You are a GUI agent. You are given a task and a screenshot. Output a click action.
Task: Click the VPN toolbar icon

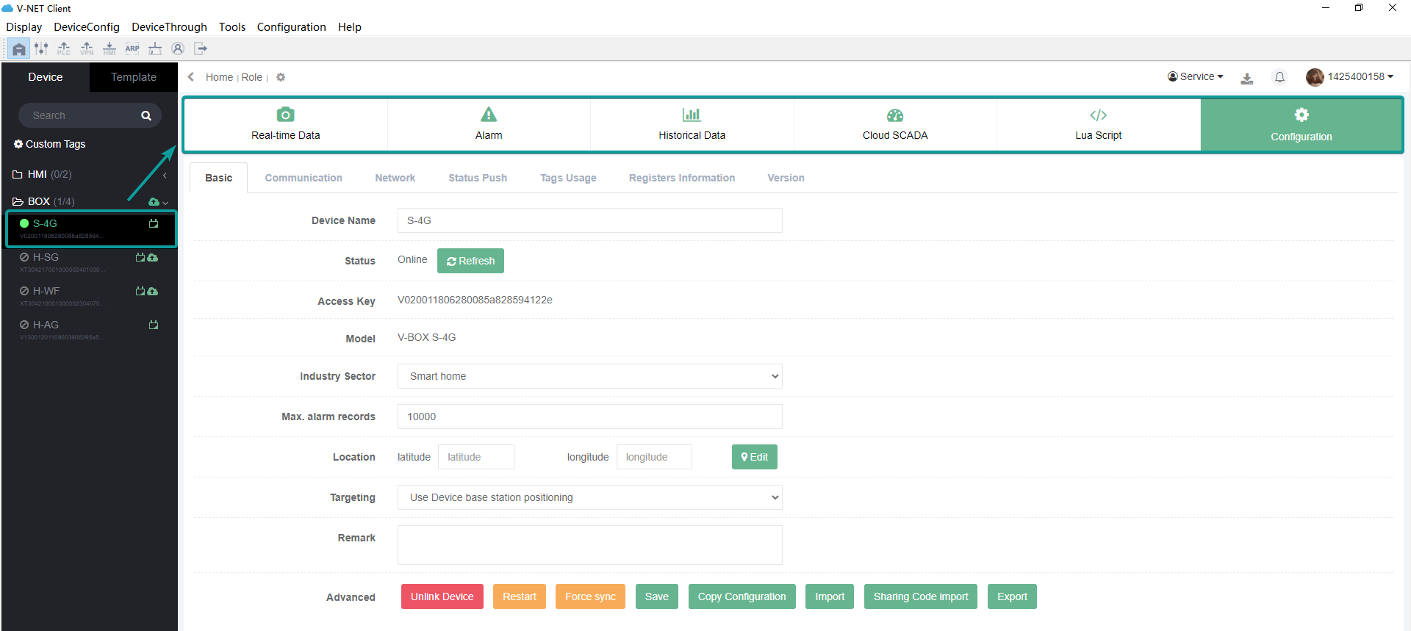coord(87,49)
